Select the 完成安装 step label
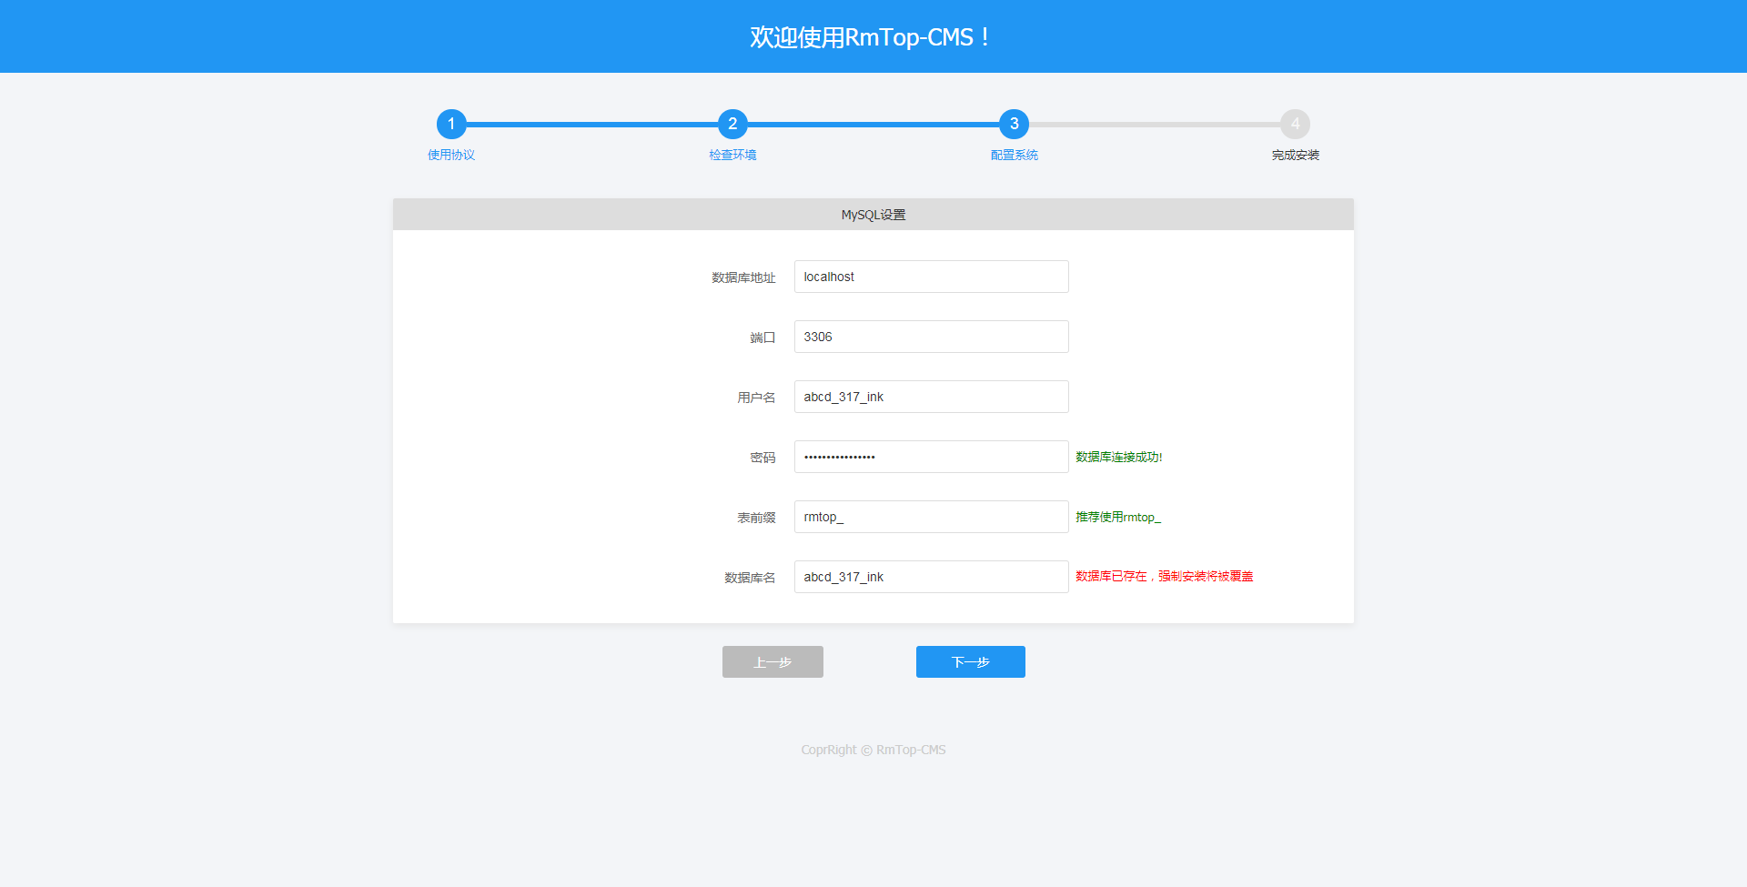The height and width of the screenshot is (887, 1747). point(1295,155)
